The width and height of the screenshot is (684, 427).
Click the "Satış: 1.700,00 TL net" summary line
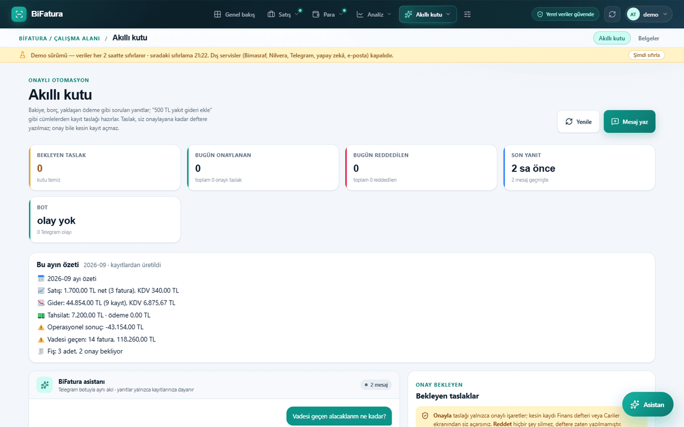pyautogui.click(x=108, y=290)
